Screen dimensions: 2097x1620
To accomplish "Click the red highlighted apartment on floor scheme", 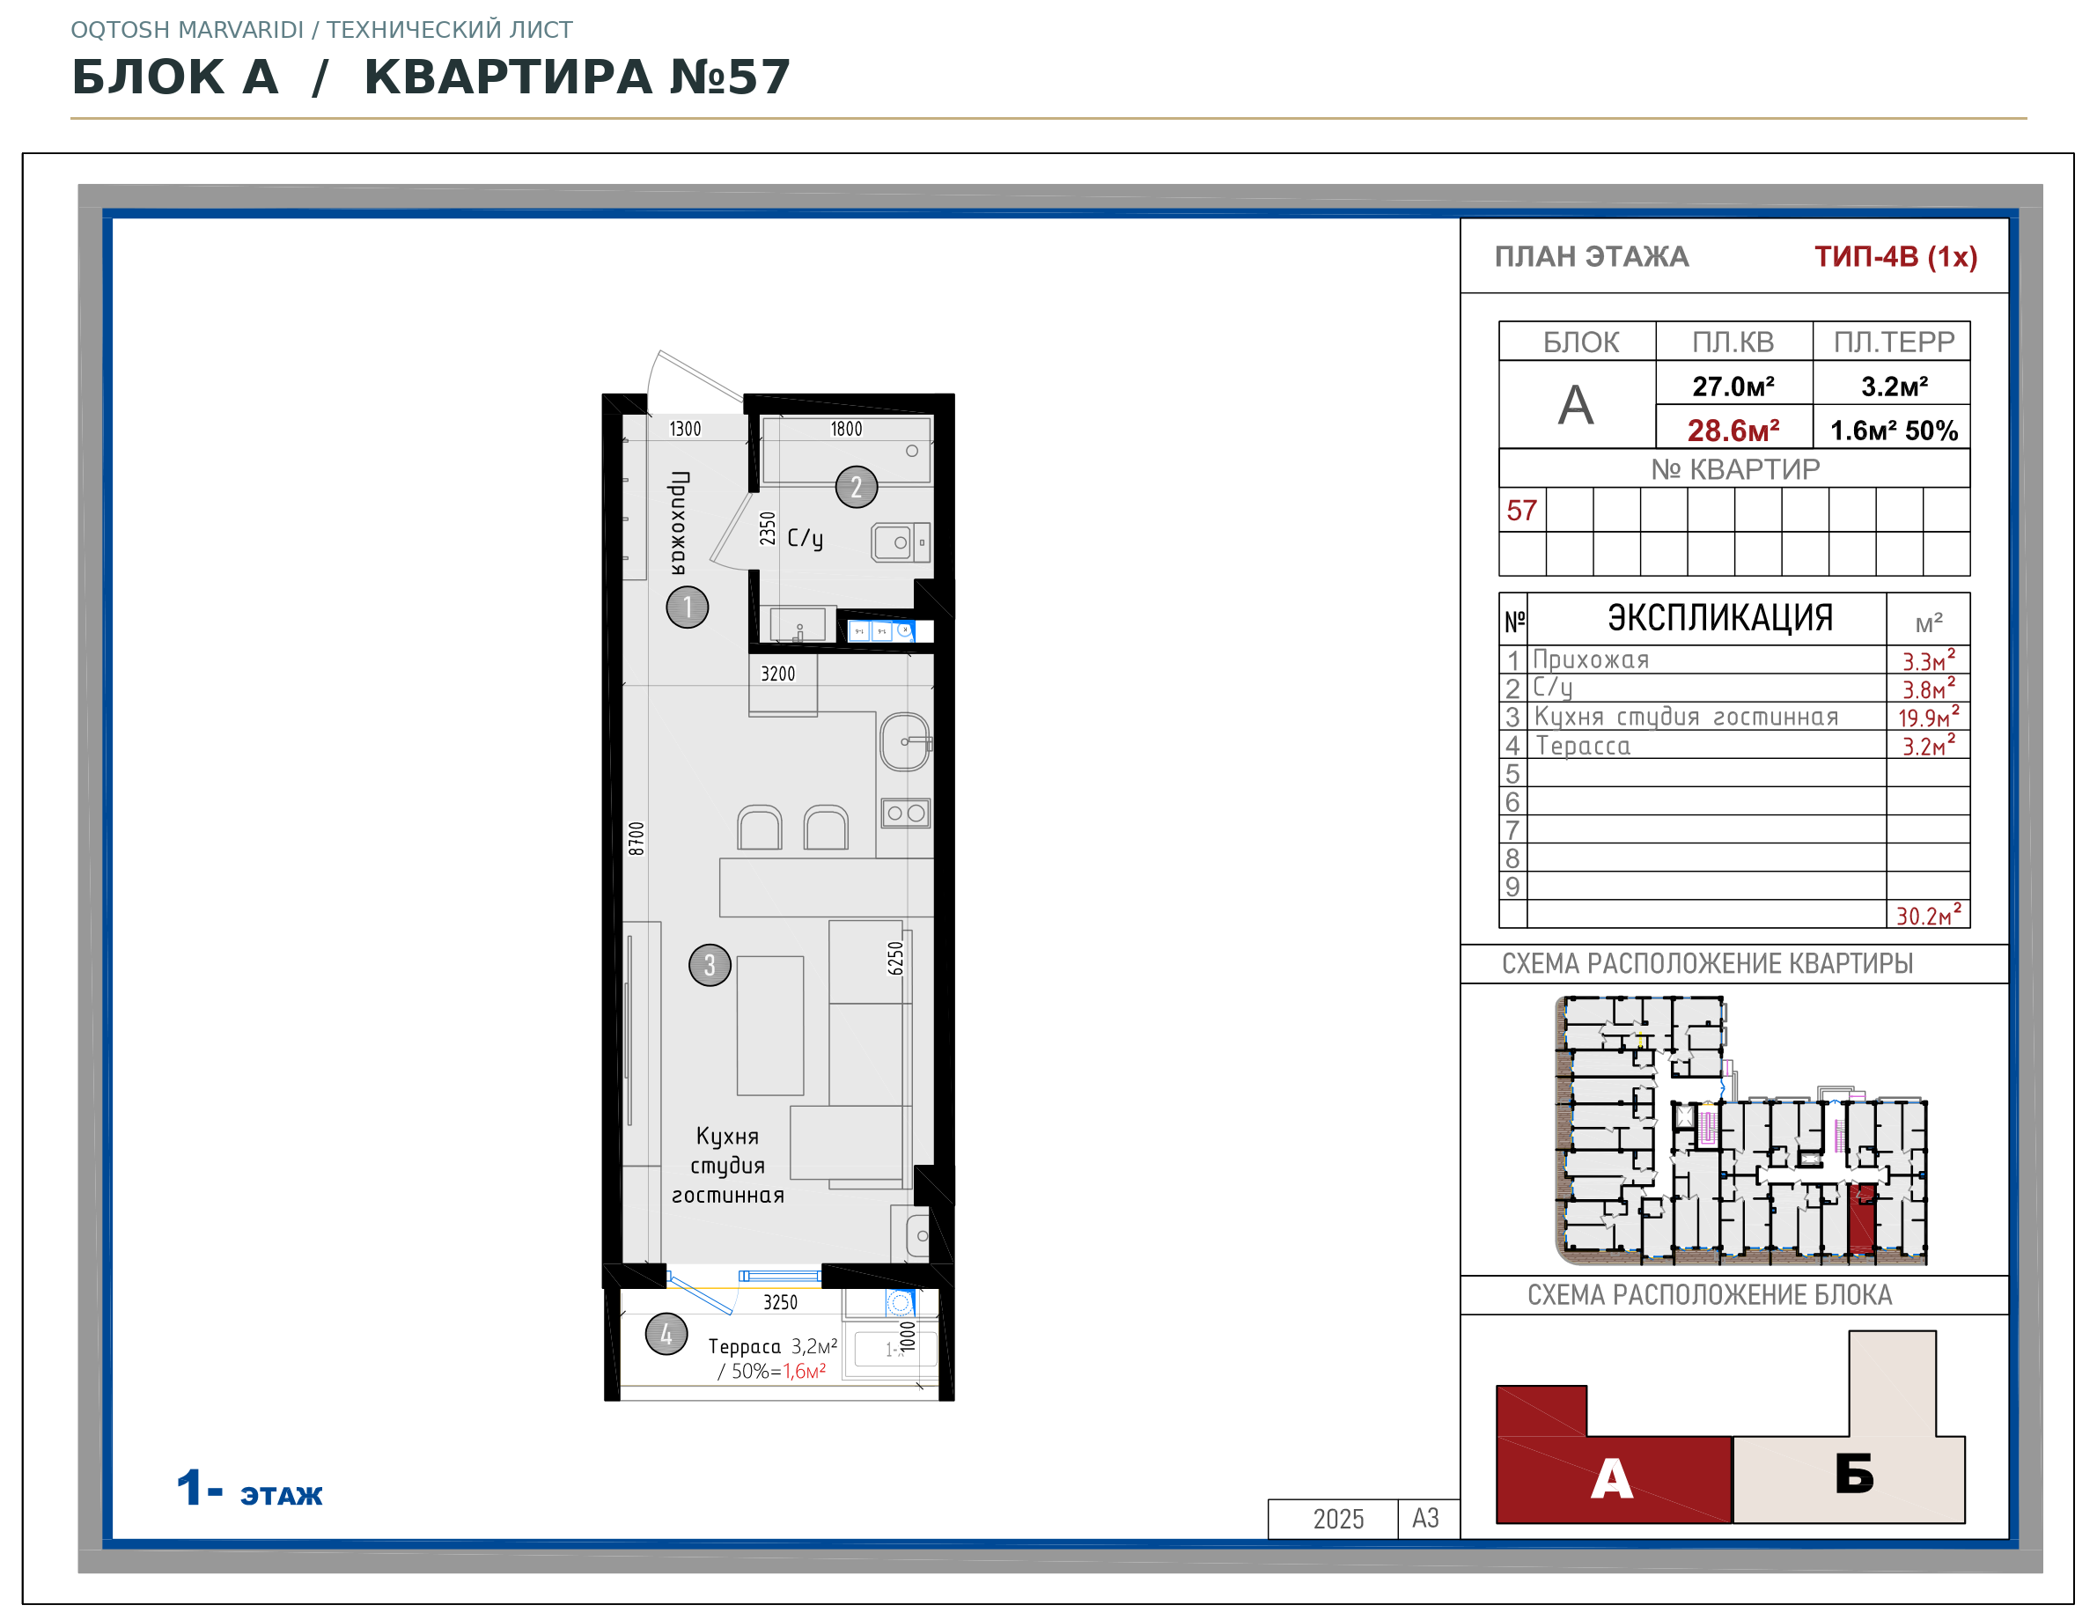I will [1862, 1219].
